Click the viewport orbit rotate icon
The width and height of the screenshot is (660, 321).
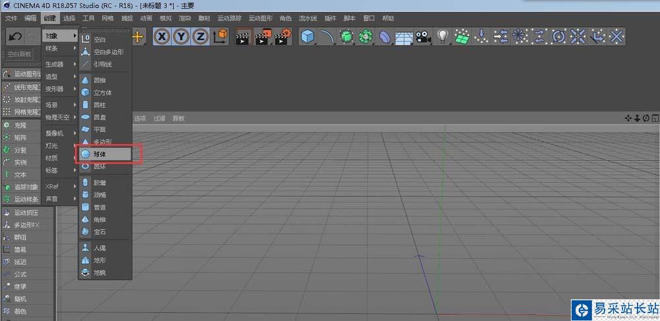[x=646, y=119]
